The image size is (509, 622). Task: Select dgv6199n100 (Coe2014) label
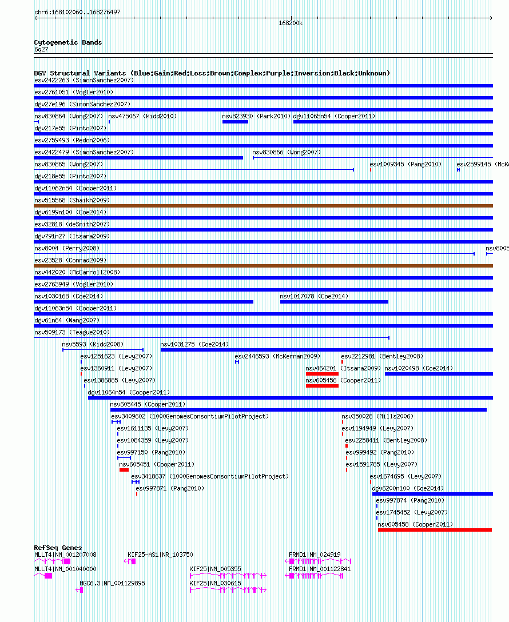pos(70,212)
